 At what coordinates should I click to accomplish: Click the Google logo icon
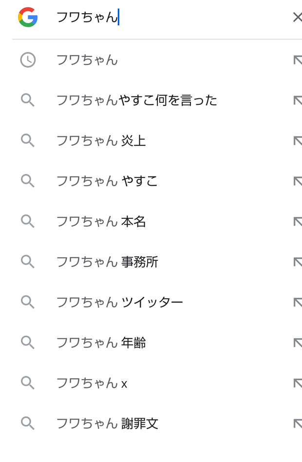(x=28, y=17)
